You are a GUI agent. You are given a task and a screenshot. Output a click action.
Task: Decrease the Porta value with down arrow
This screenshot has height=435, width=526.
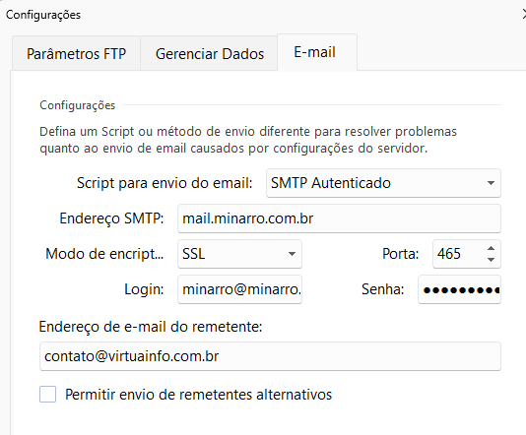(x=492, y=260)
